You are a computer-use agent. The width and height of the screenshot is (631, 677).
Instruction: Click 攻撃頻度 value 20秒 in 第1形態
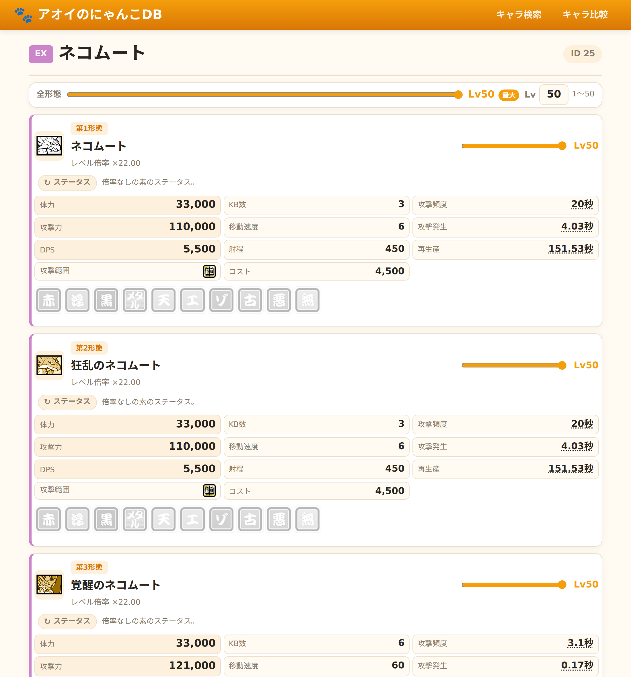pos(582,204)
